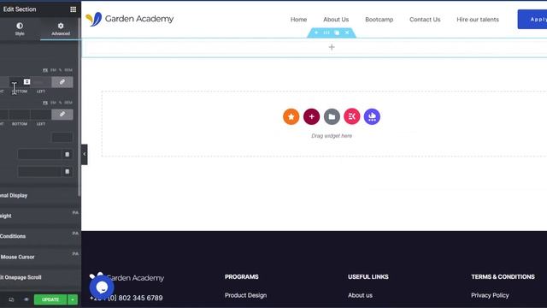This screenshot has height=308, width=547.
Task: Focus the LEFT field in upper row
Action: pos(41,82)
